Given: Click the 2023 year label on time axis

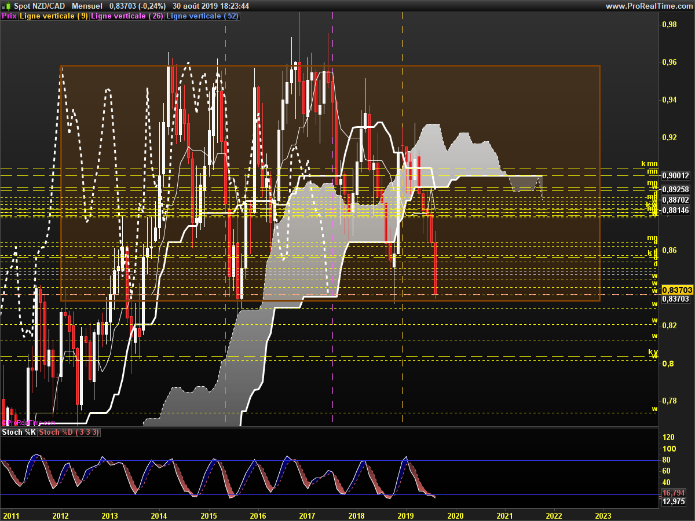Looking at the screenshot, I should coord(603,515).
